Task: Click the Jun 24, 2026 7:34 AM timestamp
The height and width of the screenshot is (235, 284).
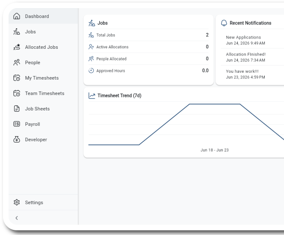Action: click(246, 60)
